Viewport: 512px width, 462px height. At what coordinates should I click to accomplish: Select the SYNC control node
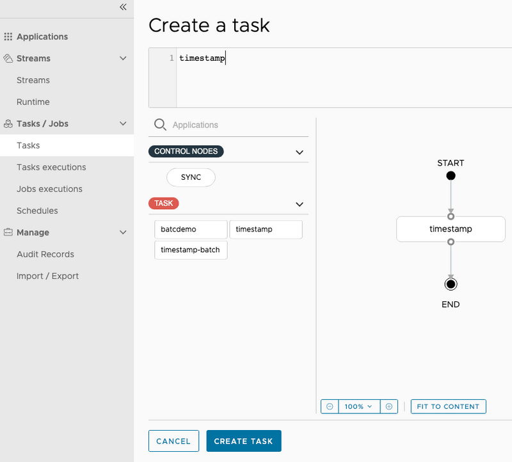pos(191,177)
